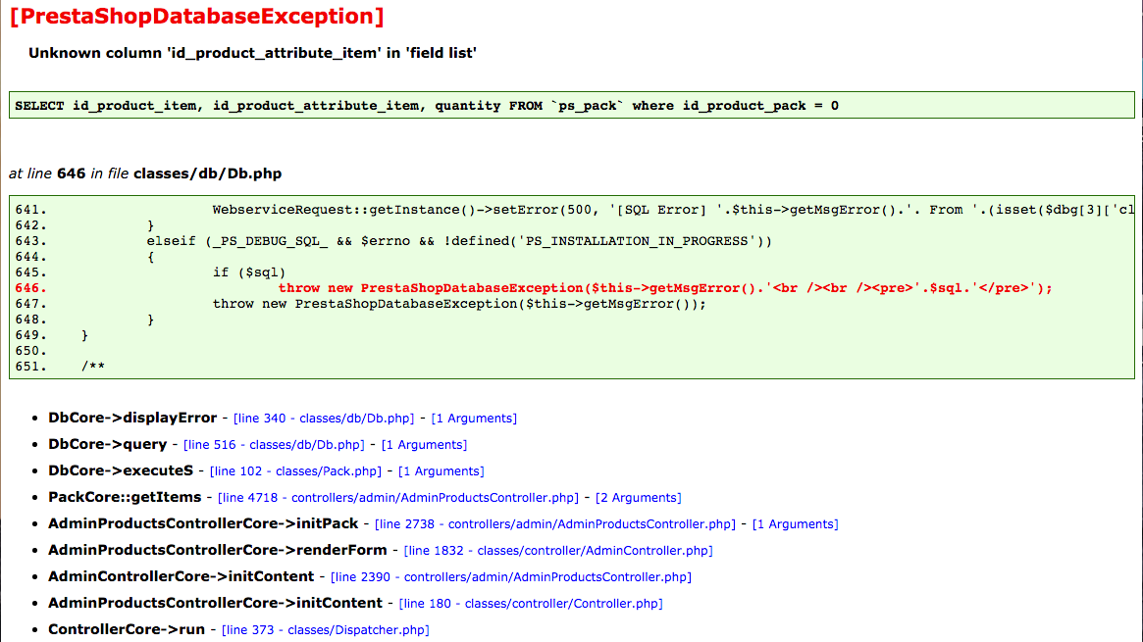This screenshot has height=642, width=1143.
Task: Click the SELECT id_product_item SQL query text
Action: click(x=427, y=106)
